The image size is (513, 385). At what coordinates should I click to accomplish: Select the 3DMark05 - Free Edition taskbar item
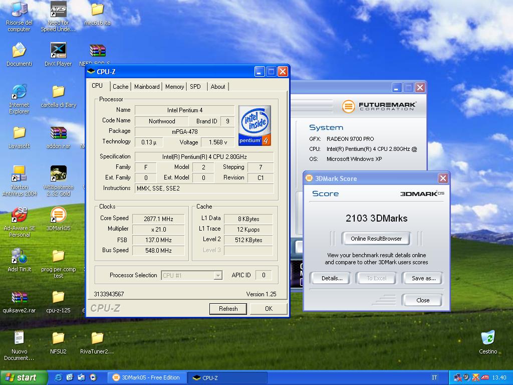click(146, 377)
